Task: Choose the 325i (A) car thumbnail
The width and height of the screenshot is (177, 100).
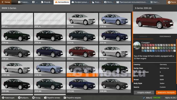Action: pos(115,37)
